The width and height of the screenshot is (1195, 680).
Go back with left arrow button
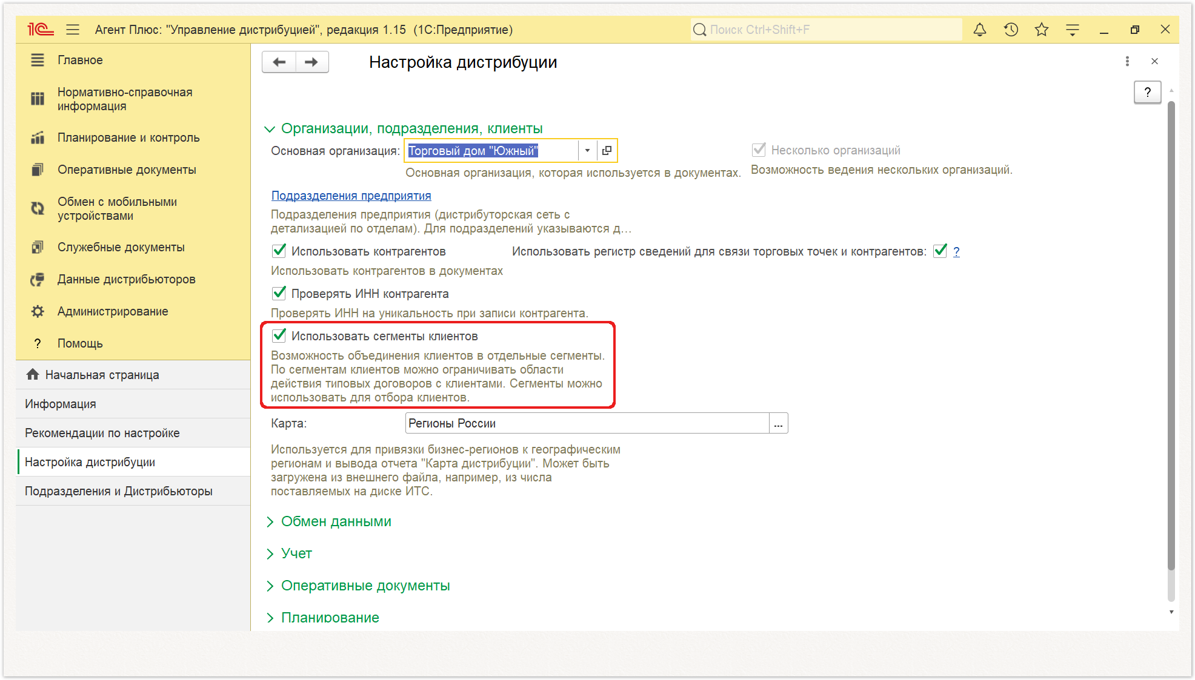[x=279, y=62]
